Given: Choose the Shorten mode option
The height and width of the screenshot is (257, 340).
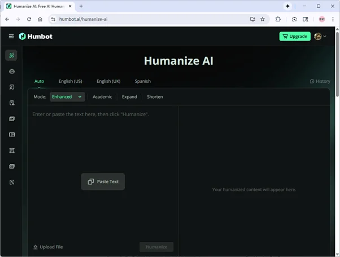Looking at the screenshot, I should (155, 96).
